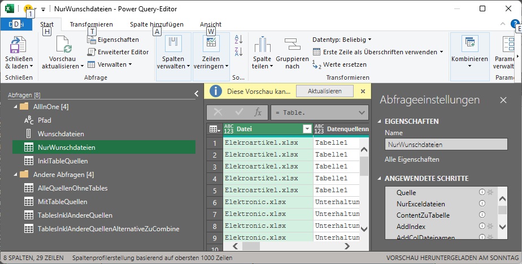Switch to the Ansicht tab
Viewport: 522px width, 264px height.
click(x=211, y=24)
